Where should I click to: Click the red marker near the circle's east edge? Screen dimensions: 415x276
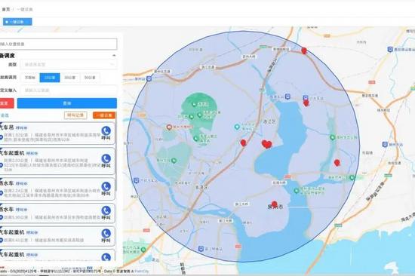pos(337,163)
